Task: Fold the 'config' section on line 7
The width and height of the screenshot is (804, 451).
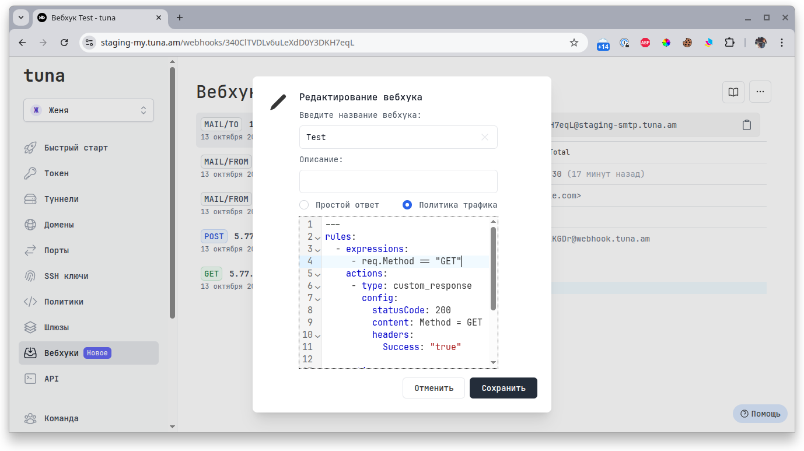Action: (317, 299)
